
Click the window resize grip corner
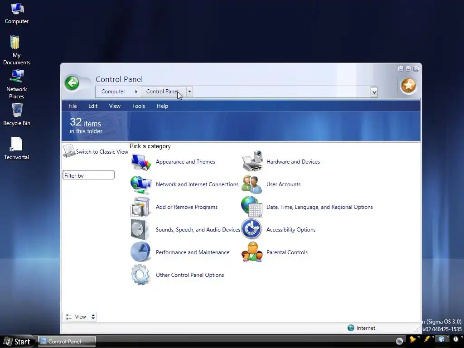417,329
